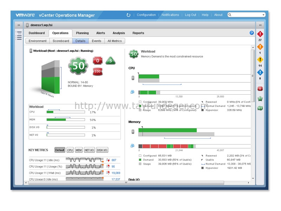Click the 887 metric value link
The width and height of the screenshot is (281, 211).
coord(114,160)
